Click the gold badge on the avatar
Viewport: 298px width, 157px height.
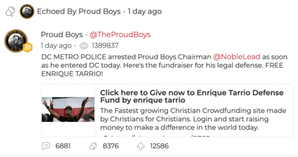(28, 47)
